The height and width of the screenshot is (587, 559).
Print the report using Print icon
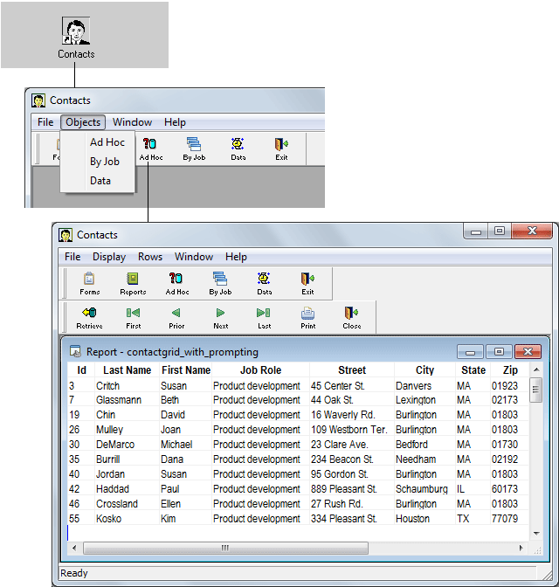pos(307,317)
